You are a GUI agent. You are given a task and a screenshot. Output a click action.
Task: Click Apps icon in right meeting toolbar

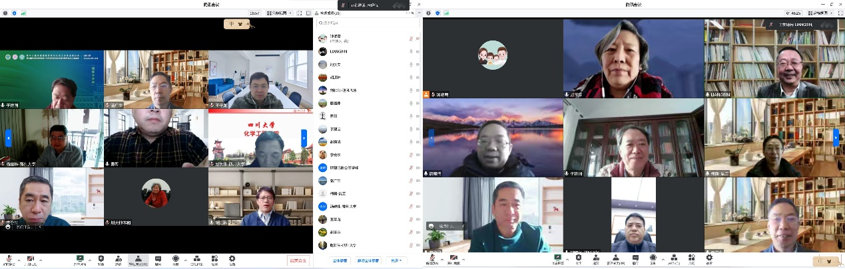(691, 260)
